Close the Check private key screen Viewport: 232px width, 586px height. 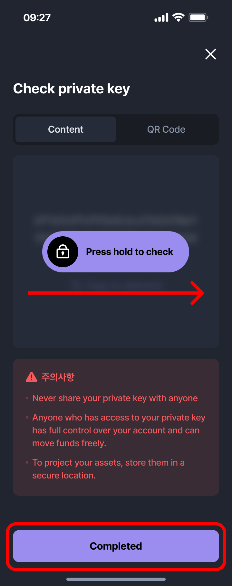(211, 54)
